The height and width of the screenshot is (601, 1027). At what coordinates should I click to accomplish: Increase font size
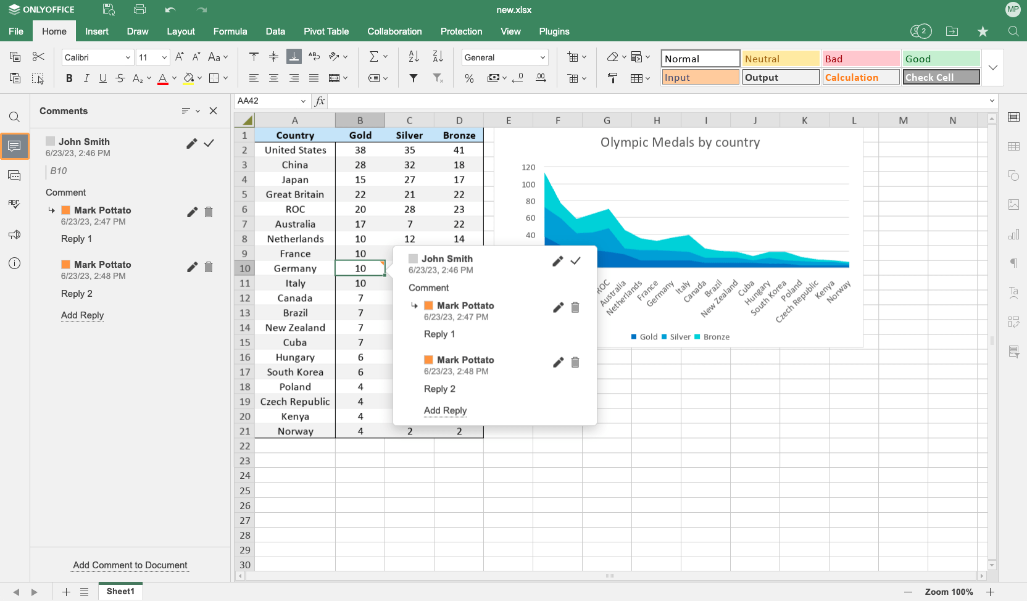[180, 57]
